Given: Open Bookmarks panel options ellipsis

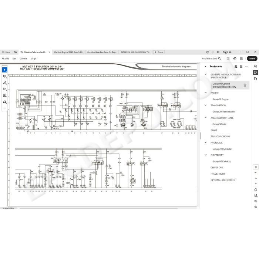Looking at the screenshot, I should pyautogui.click(x=246, y=67).
